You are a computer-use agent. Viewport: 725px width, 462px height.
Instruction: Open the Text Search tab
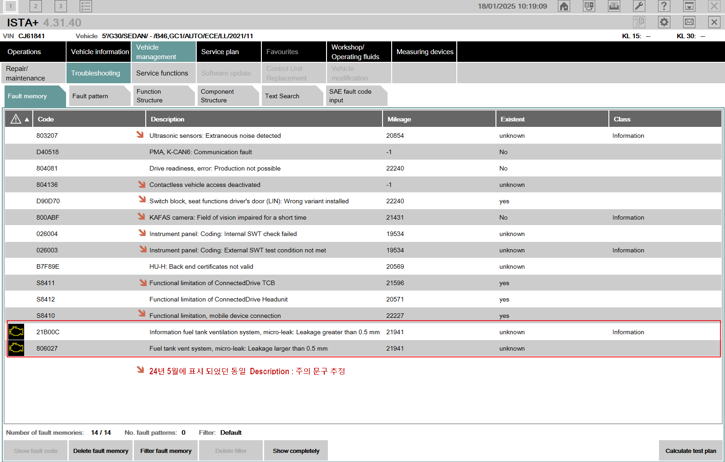[x=292, y=96]
